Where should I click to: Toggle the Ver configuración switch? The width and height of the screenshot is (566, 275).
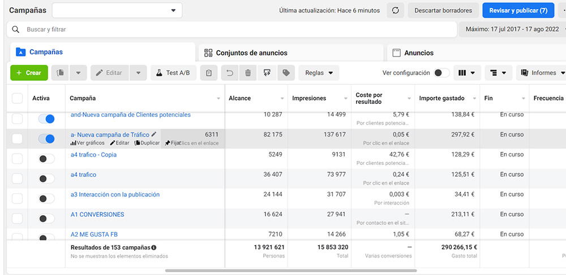[x=441, y=73]
